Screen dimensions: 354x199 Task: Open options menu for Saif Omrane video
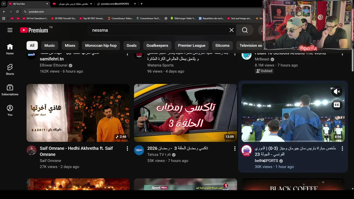coord(127,149)
